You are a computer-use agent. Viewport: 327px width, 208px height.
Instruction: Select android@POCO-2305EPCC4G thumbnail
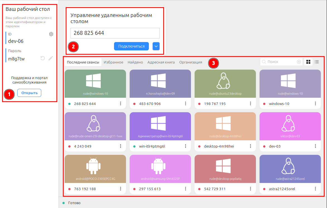(95, 169)
